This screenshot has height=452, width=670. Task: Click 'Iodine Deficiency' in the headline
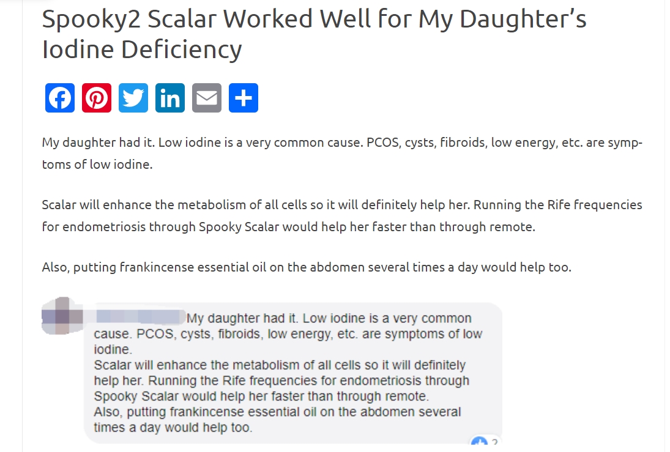[141, 50]
